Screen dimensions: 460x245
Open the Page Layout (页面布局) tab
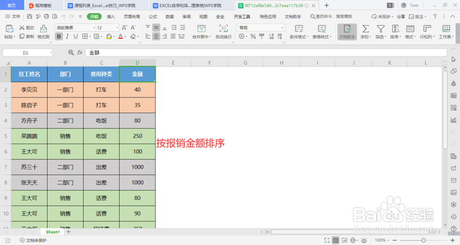tap(132, 17)
